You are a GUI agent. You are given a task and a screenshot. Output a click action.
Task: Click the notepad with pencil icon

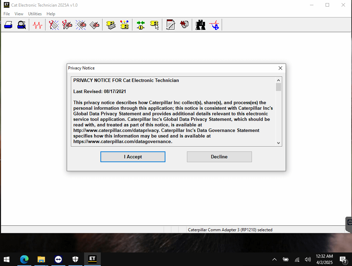pos(171,25)
